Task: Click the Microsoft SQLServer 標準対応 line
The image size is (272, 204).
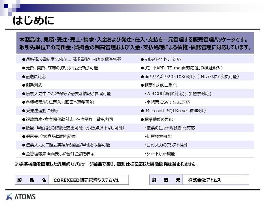Action: coord(176,111)
